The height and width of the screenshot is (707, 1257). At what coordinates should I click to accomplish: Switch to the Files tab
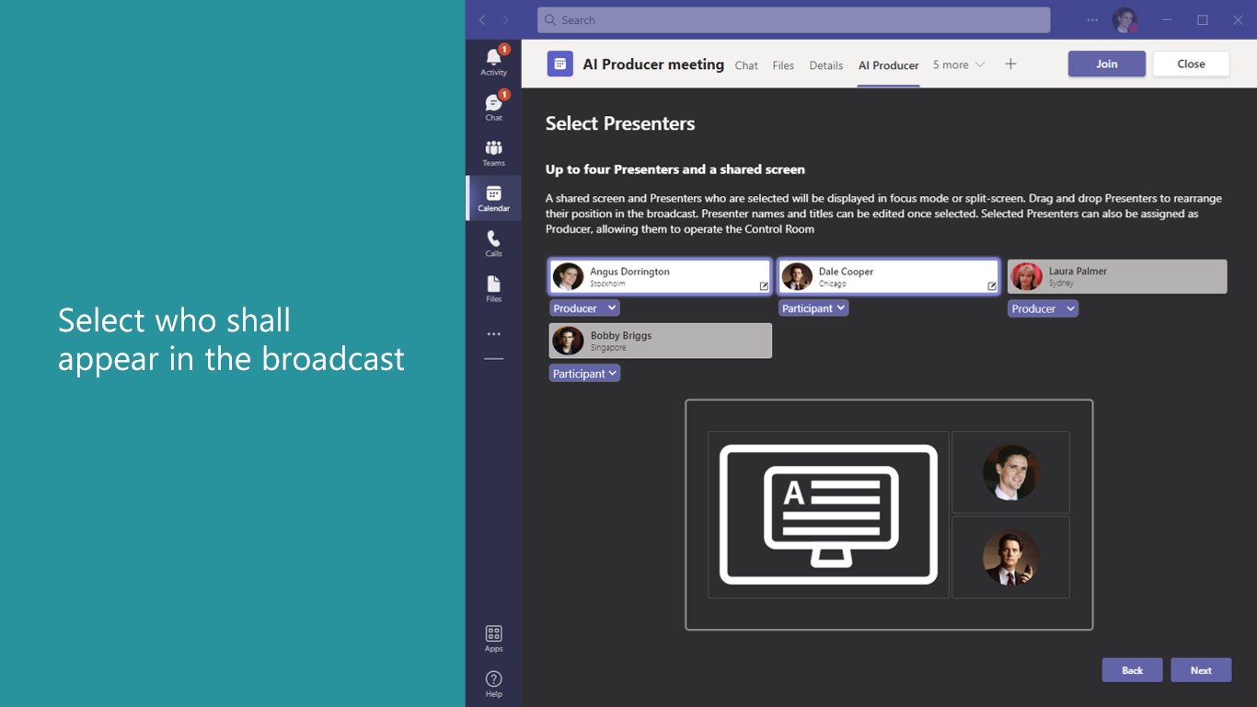tap(783, 65)
